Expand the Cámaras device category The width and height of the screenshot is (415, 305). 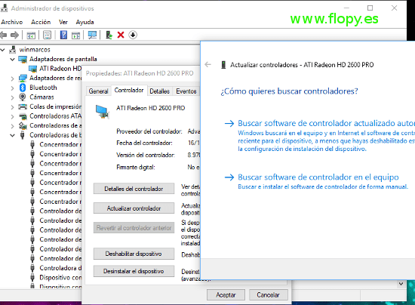(12, 97)
